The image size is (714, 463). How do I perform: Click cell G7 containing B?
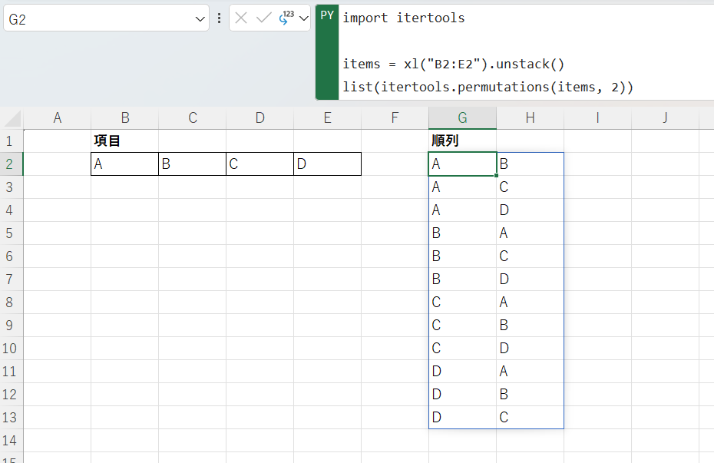(462, 279)
